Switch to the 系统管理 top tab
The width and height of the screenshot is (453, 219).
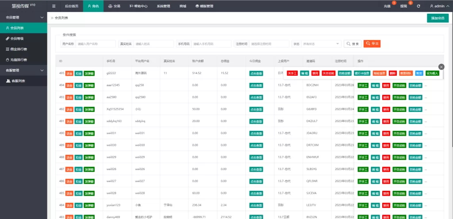(x=163, y=6)
